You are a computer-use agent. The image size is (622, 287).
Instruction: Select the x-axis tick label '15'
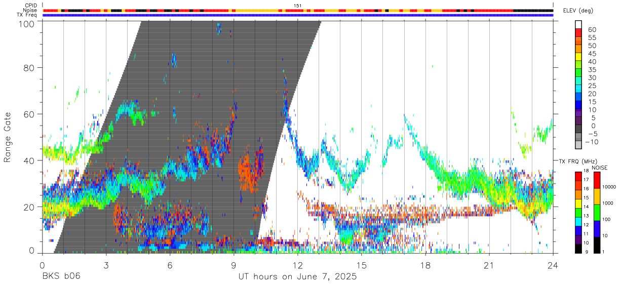[x=361, y=266]
